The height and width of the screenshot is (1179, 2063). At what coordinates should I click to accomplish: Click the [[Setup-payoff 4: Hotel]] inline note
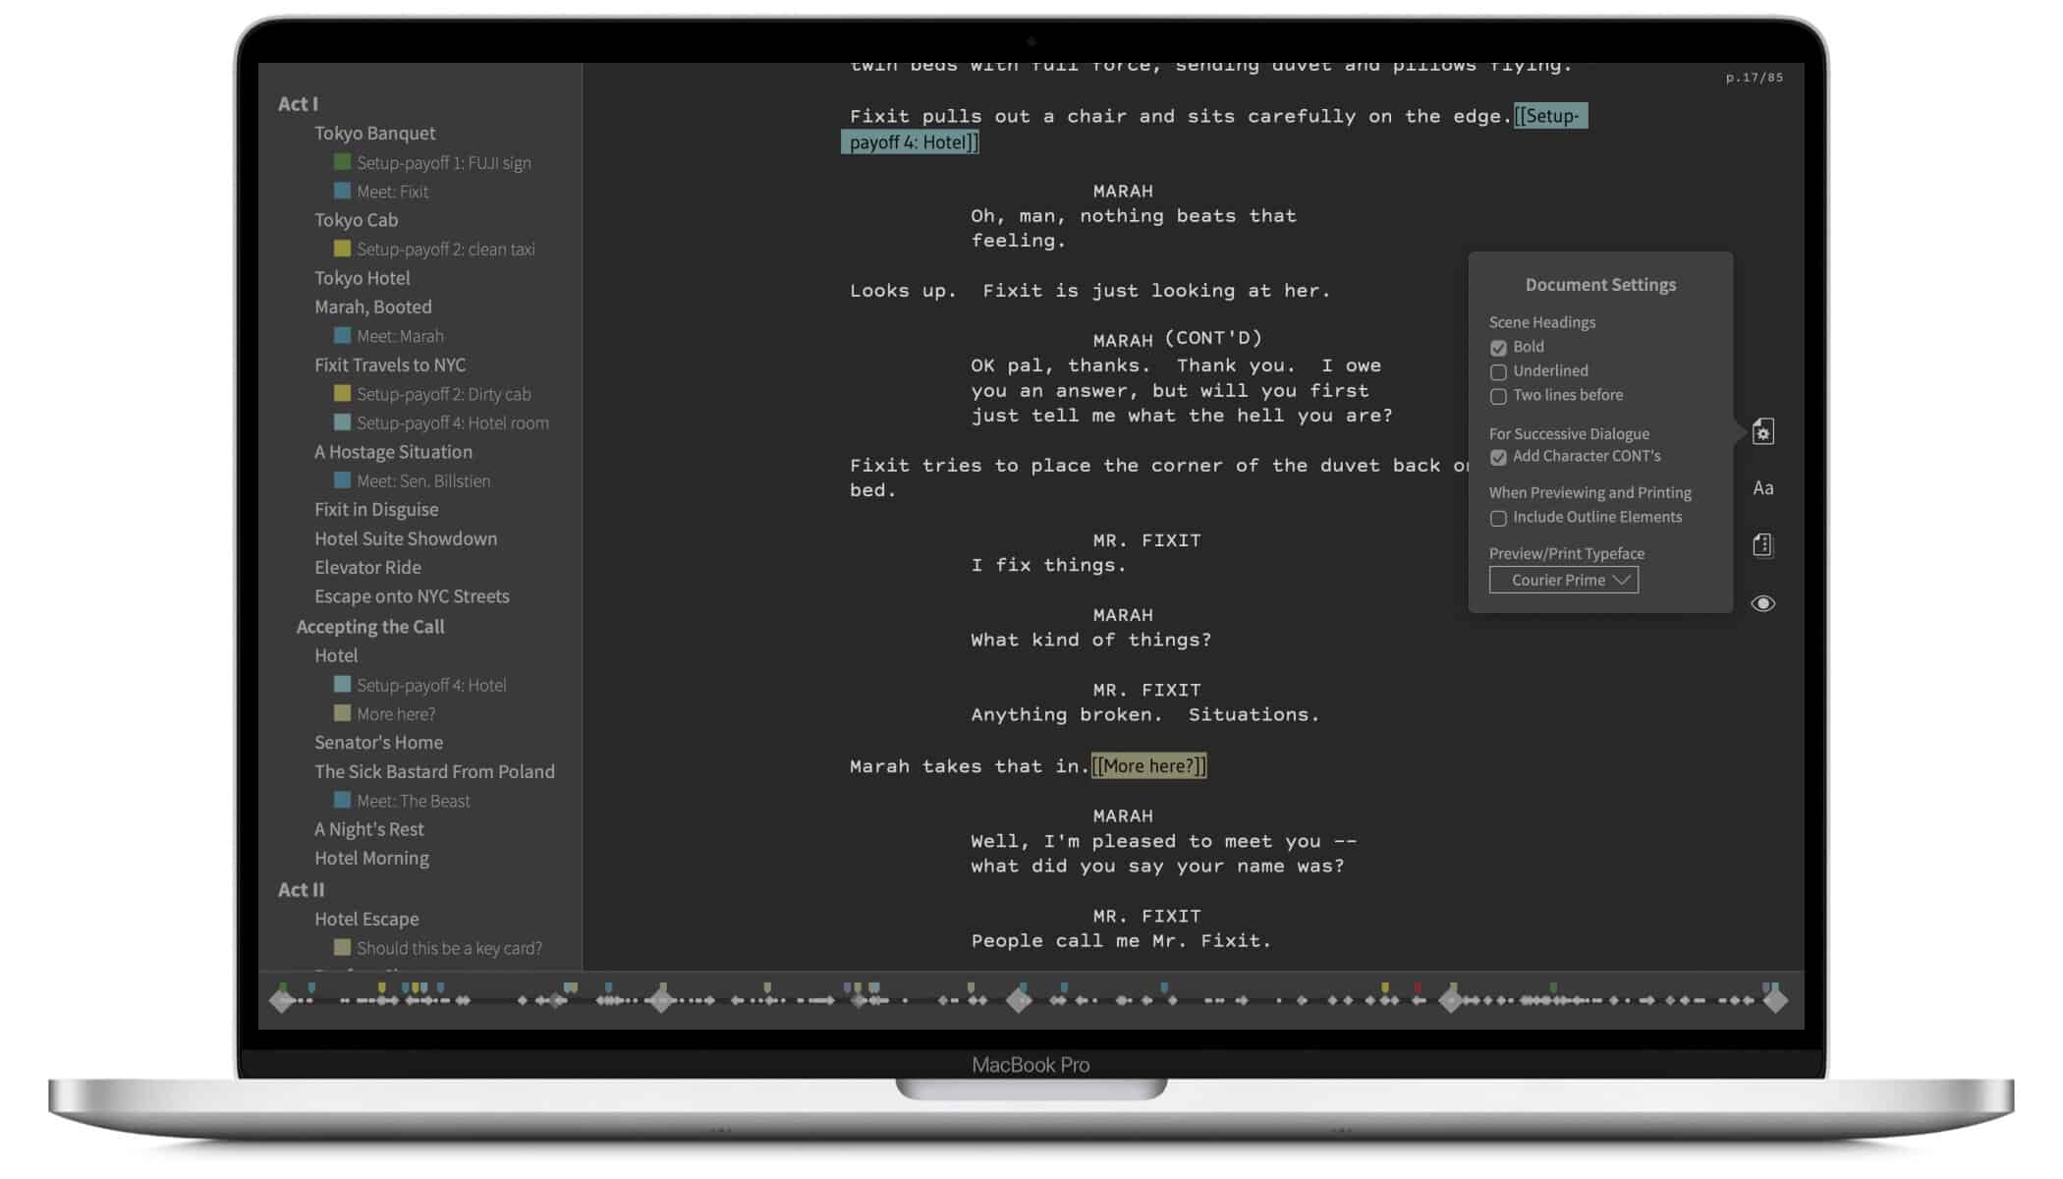1214,129
